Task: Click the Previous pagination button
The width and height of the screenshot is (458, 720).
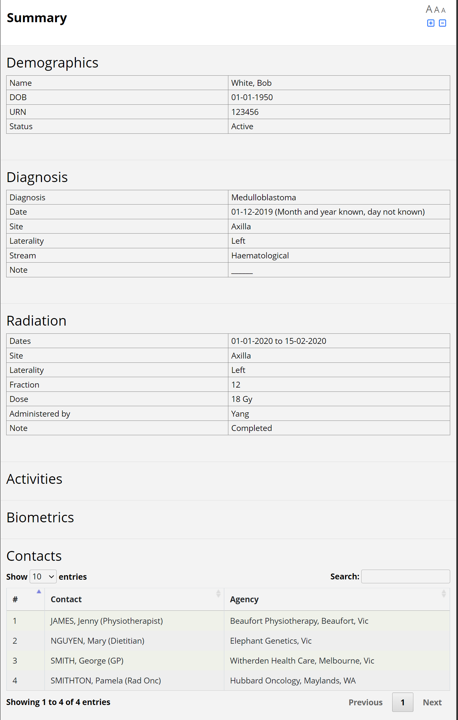Action: pyautogui.click(x=365, y=702)
